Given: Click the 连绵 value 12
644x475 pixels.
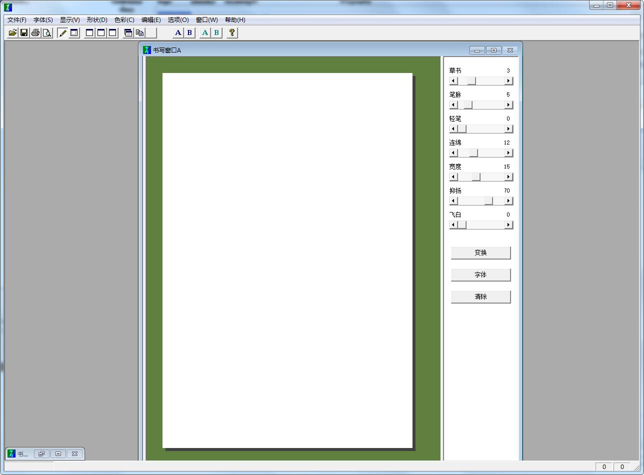Looking at the screenshot, I should click(x=506, y=142).
